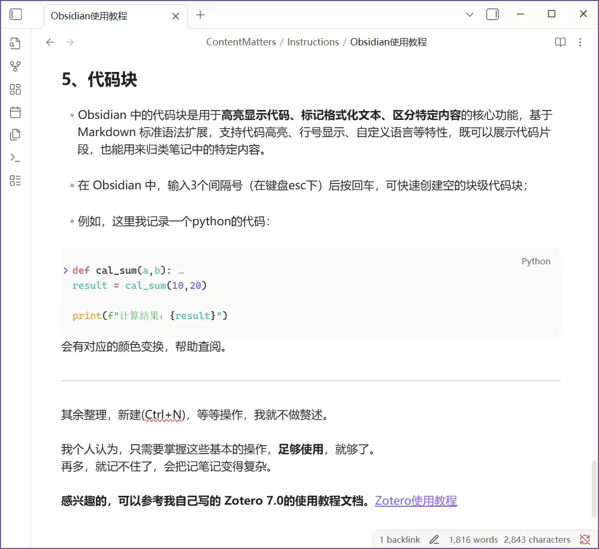Viewport: 599px width, 549px height.
Task: Open the tab list dropdown chevron
Action: point(470,15)
